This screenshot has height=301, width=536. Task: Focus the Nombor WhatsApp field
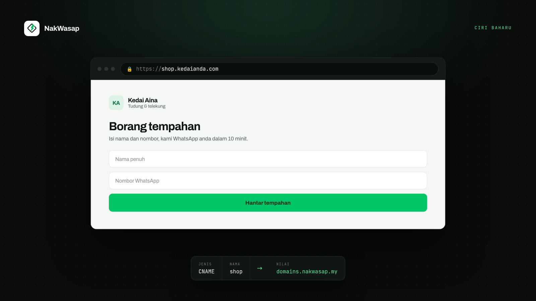coord(268,181)
